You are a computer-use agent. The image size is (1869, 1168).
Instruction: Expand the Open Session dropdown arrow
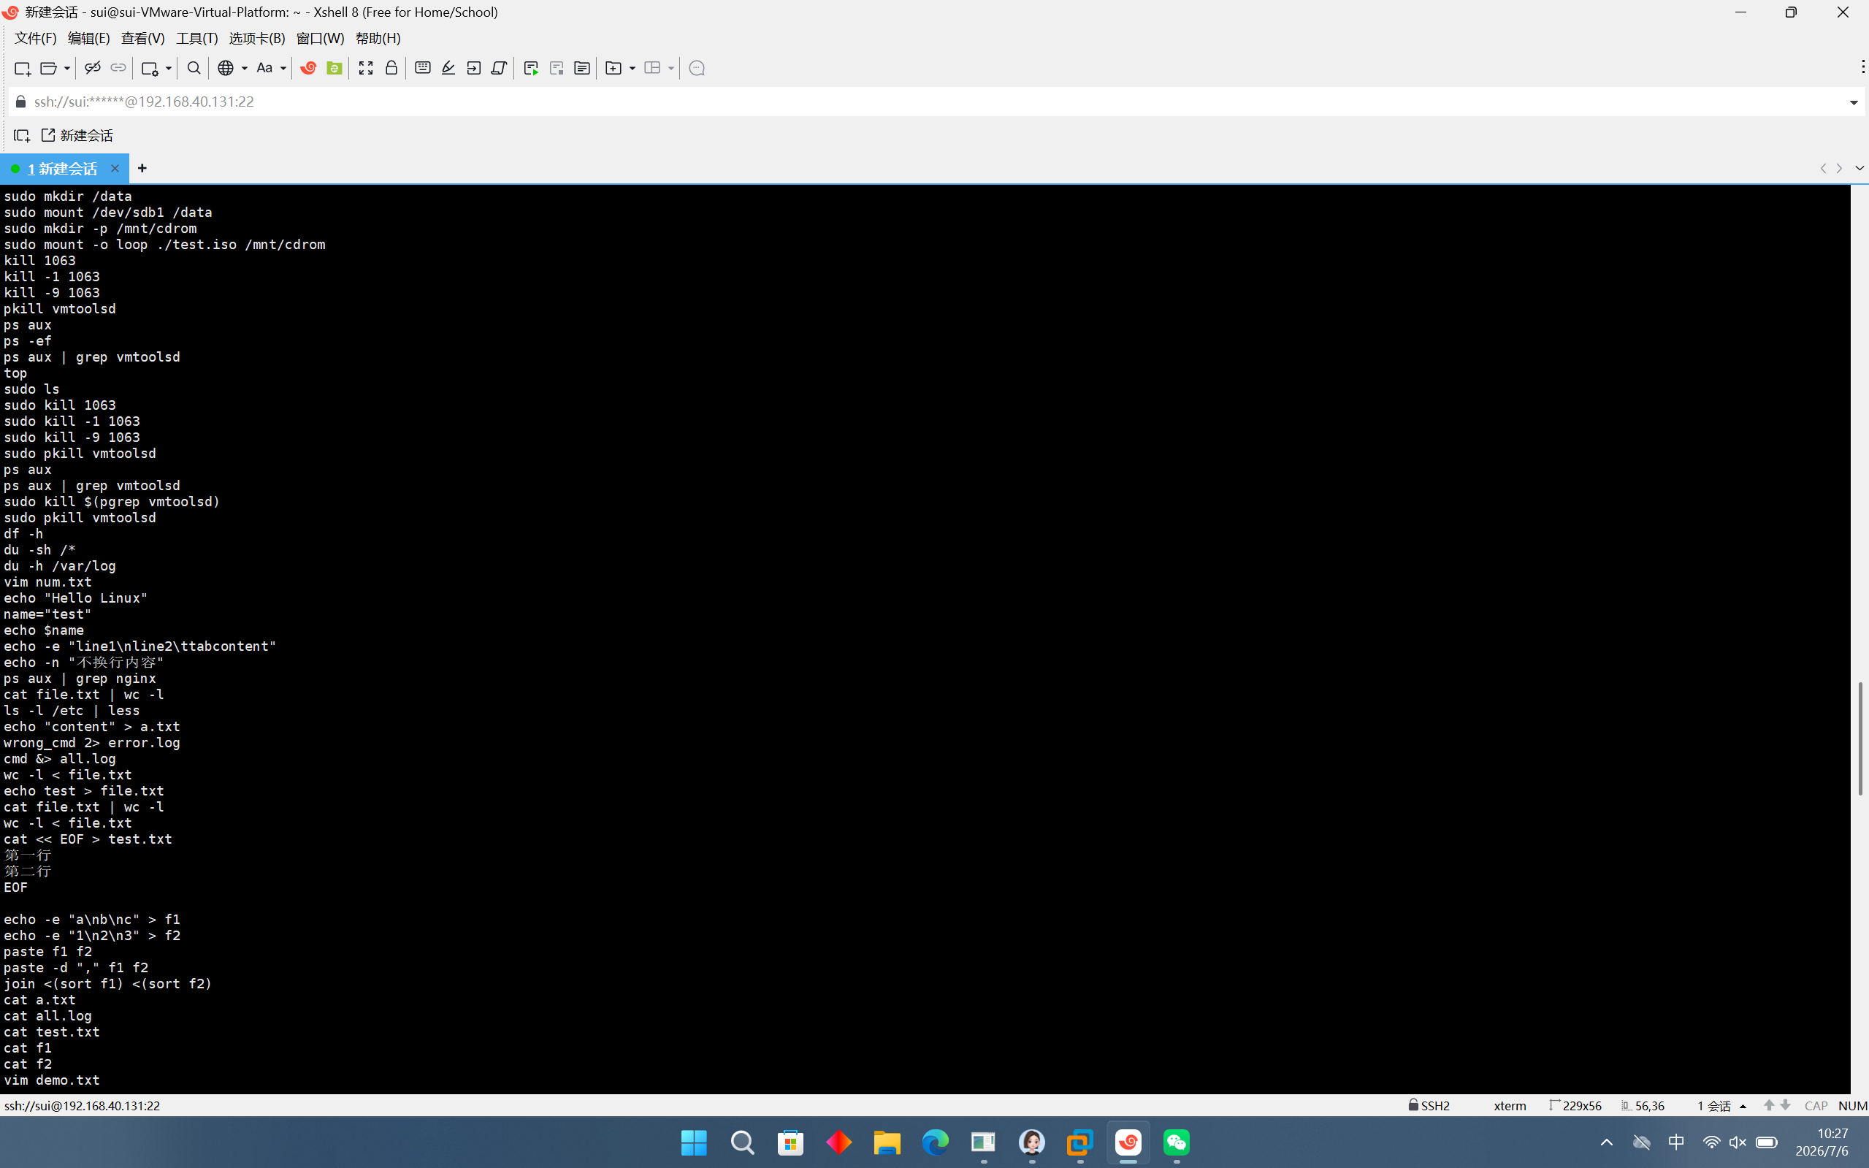click(x=67, y=69)
